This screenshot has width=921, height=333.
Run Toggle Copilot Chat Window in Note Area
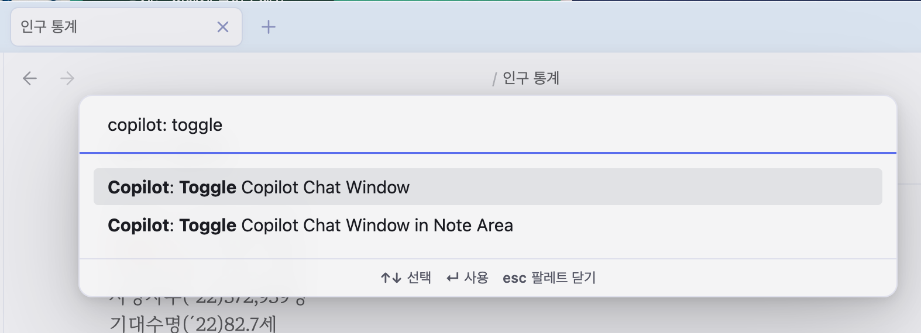pos(487,225)
